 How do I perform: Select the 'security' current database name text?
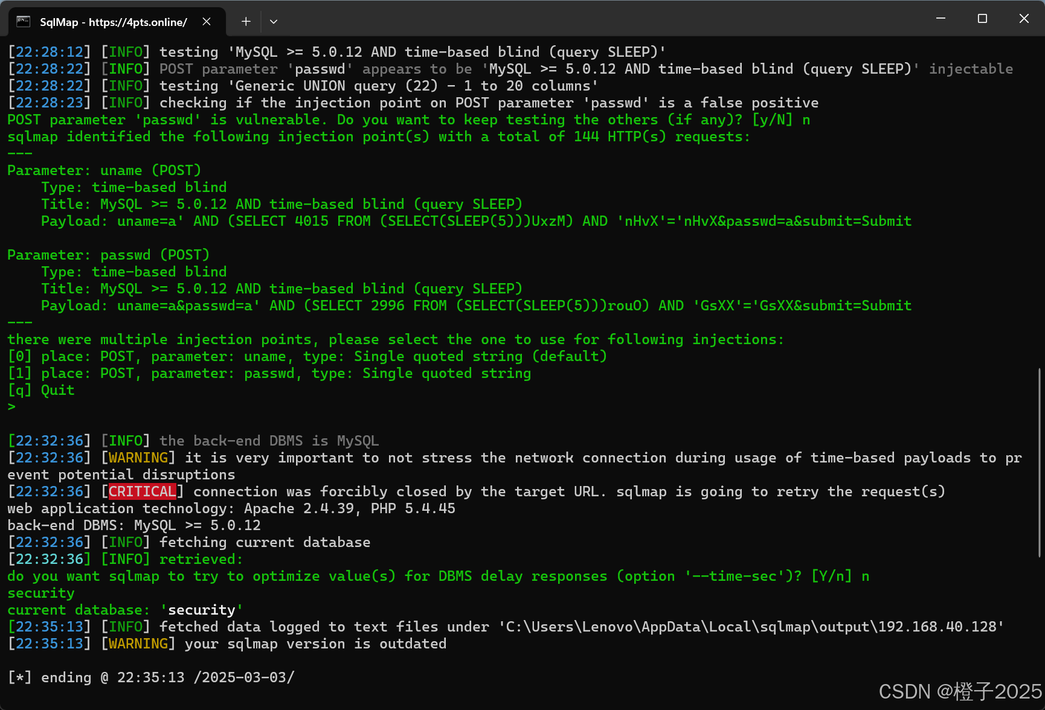(x=201, y=610)
